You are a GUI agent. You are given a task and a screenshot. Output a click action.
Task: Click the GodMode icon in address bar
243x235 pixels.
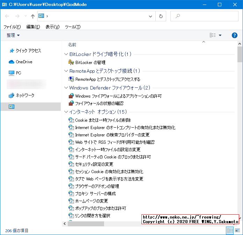pyautogui.click(x=41, y=16)
